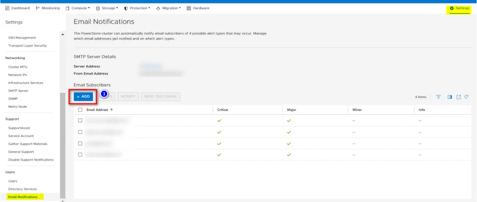The image size is (477, 202).
Task: Click the Protection shield icon
Action: [126, 8]
